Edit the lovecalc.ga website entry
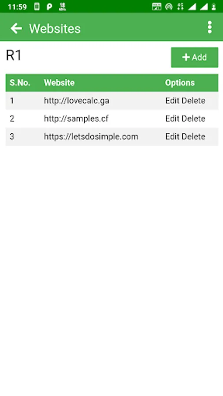 coord(172,101)
